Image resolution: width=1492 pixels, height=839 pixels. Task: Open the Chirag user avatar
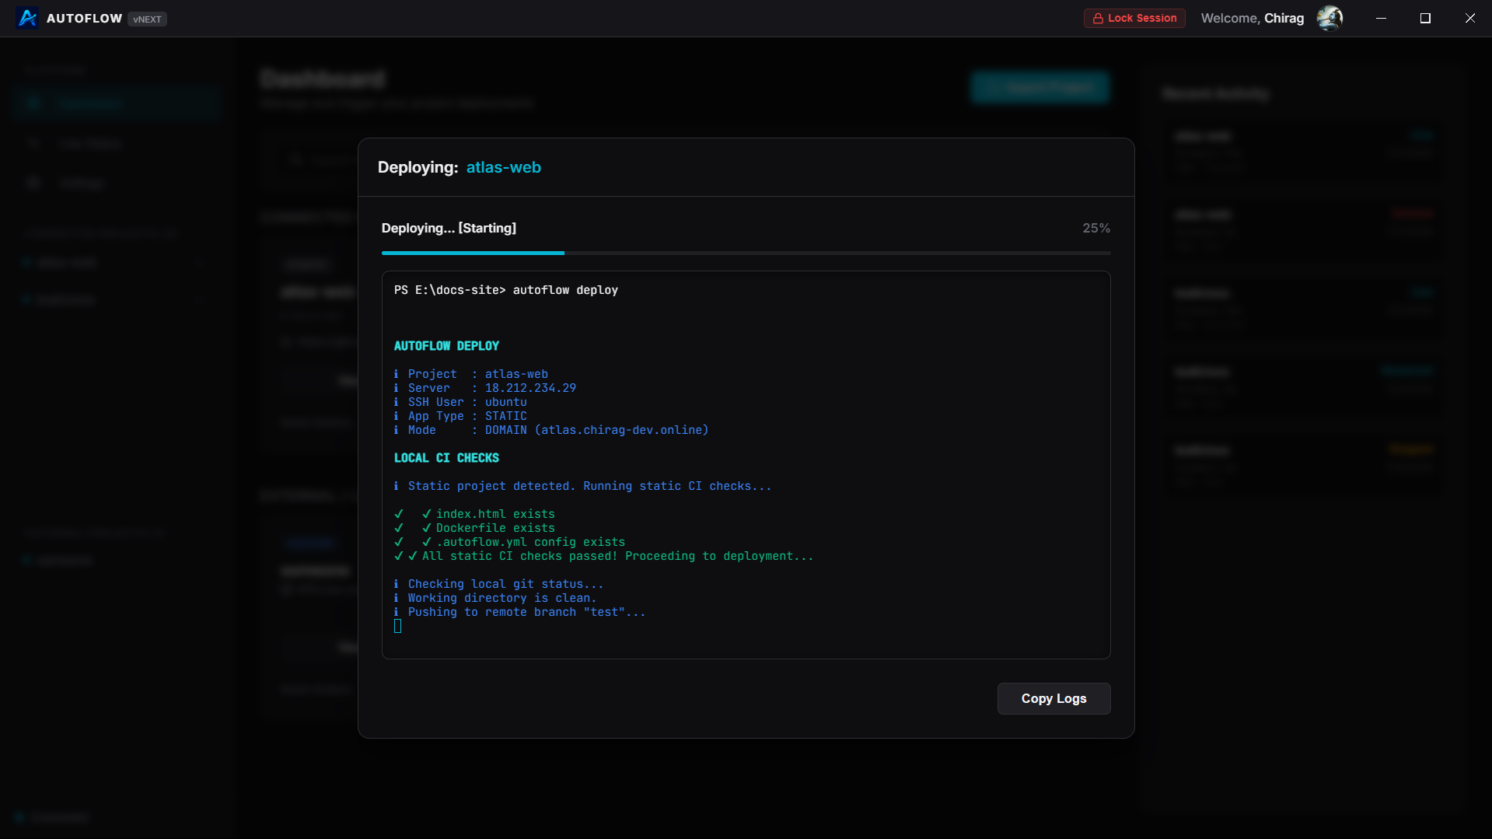tap(1330, 18)
